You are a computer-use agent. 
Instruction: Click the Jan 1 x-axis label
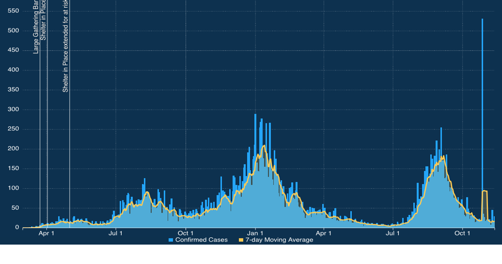coord(255,233)
